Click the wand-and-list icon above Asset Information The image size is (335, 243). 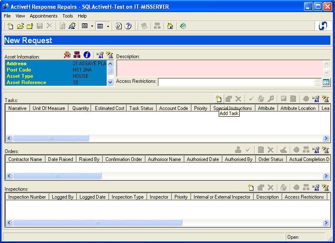[110, 55]
